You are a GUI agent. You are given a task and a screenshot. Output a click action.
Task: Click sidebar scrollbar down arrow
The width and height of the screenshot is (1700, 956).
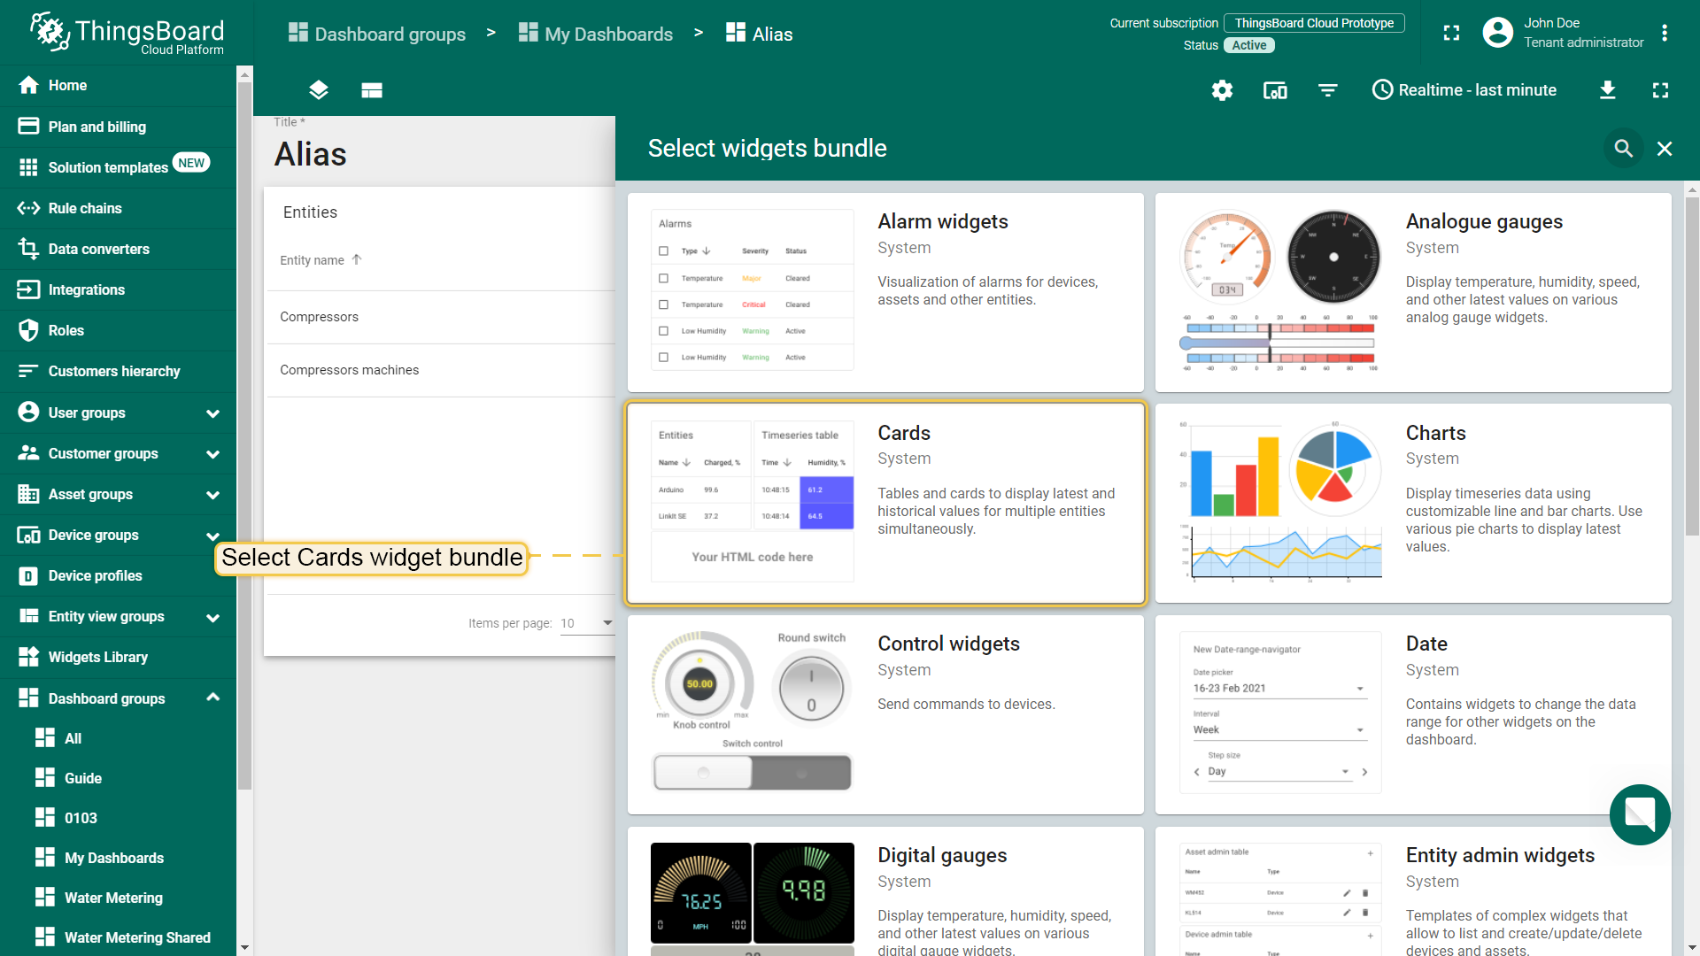[x=244, y=947]
